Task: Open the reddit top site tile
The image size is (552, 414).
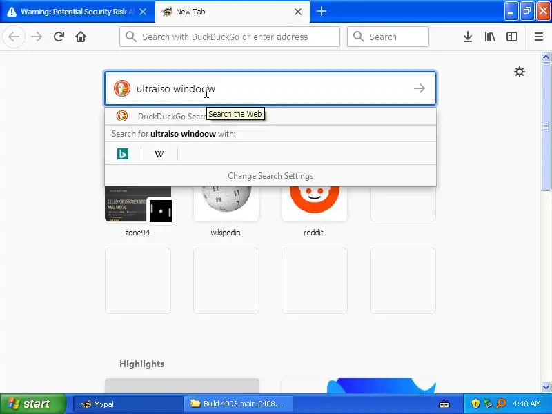Action: pos(315,204)
